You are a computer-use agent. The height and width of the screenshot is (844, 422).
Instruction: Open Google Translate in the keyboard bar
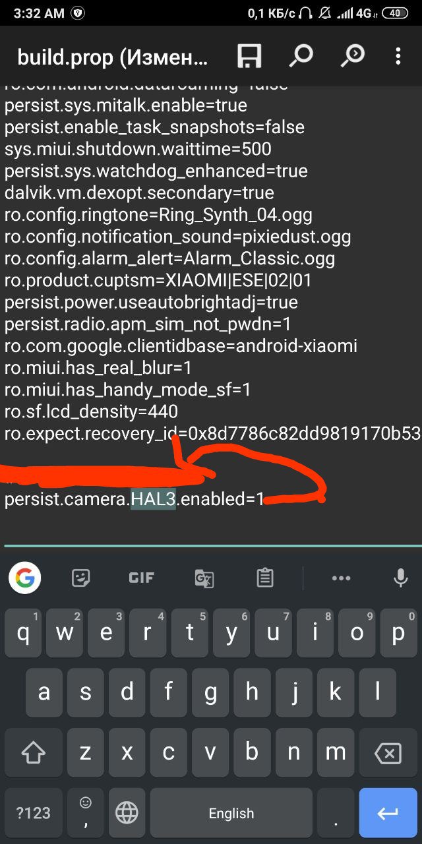[x=204, y=579]
